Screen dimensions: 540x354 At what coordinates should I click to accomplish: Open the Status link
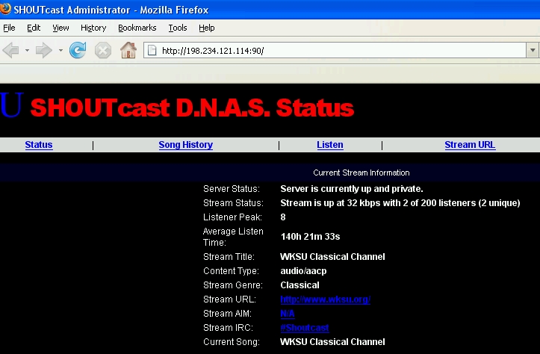[39, 145]
